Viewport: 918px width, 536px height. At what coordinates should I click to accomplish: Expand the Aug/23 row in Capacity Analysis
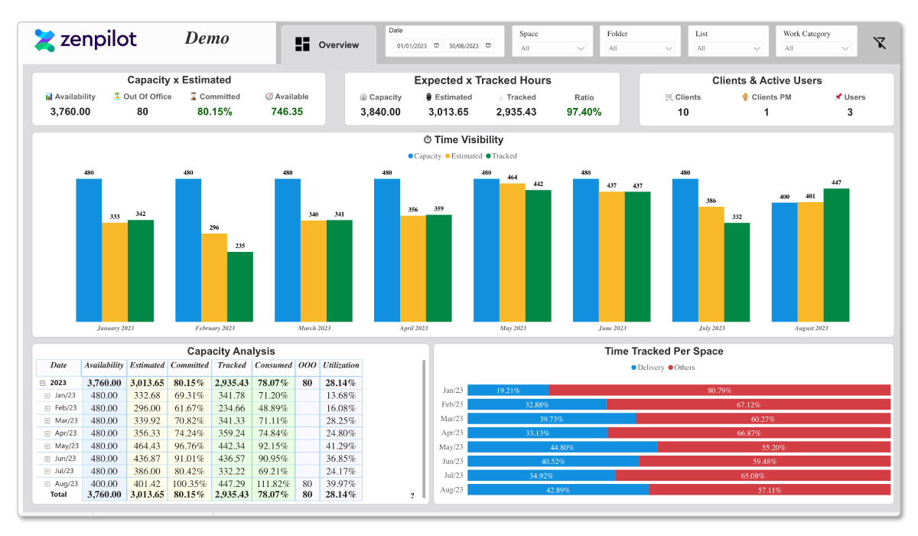click(46, 483)
